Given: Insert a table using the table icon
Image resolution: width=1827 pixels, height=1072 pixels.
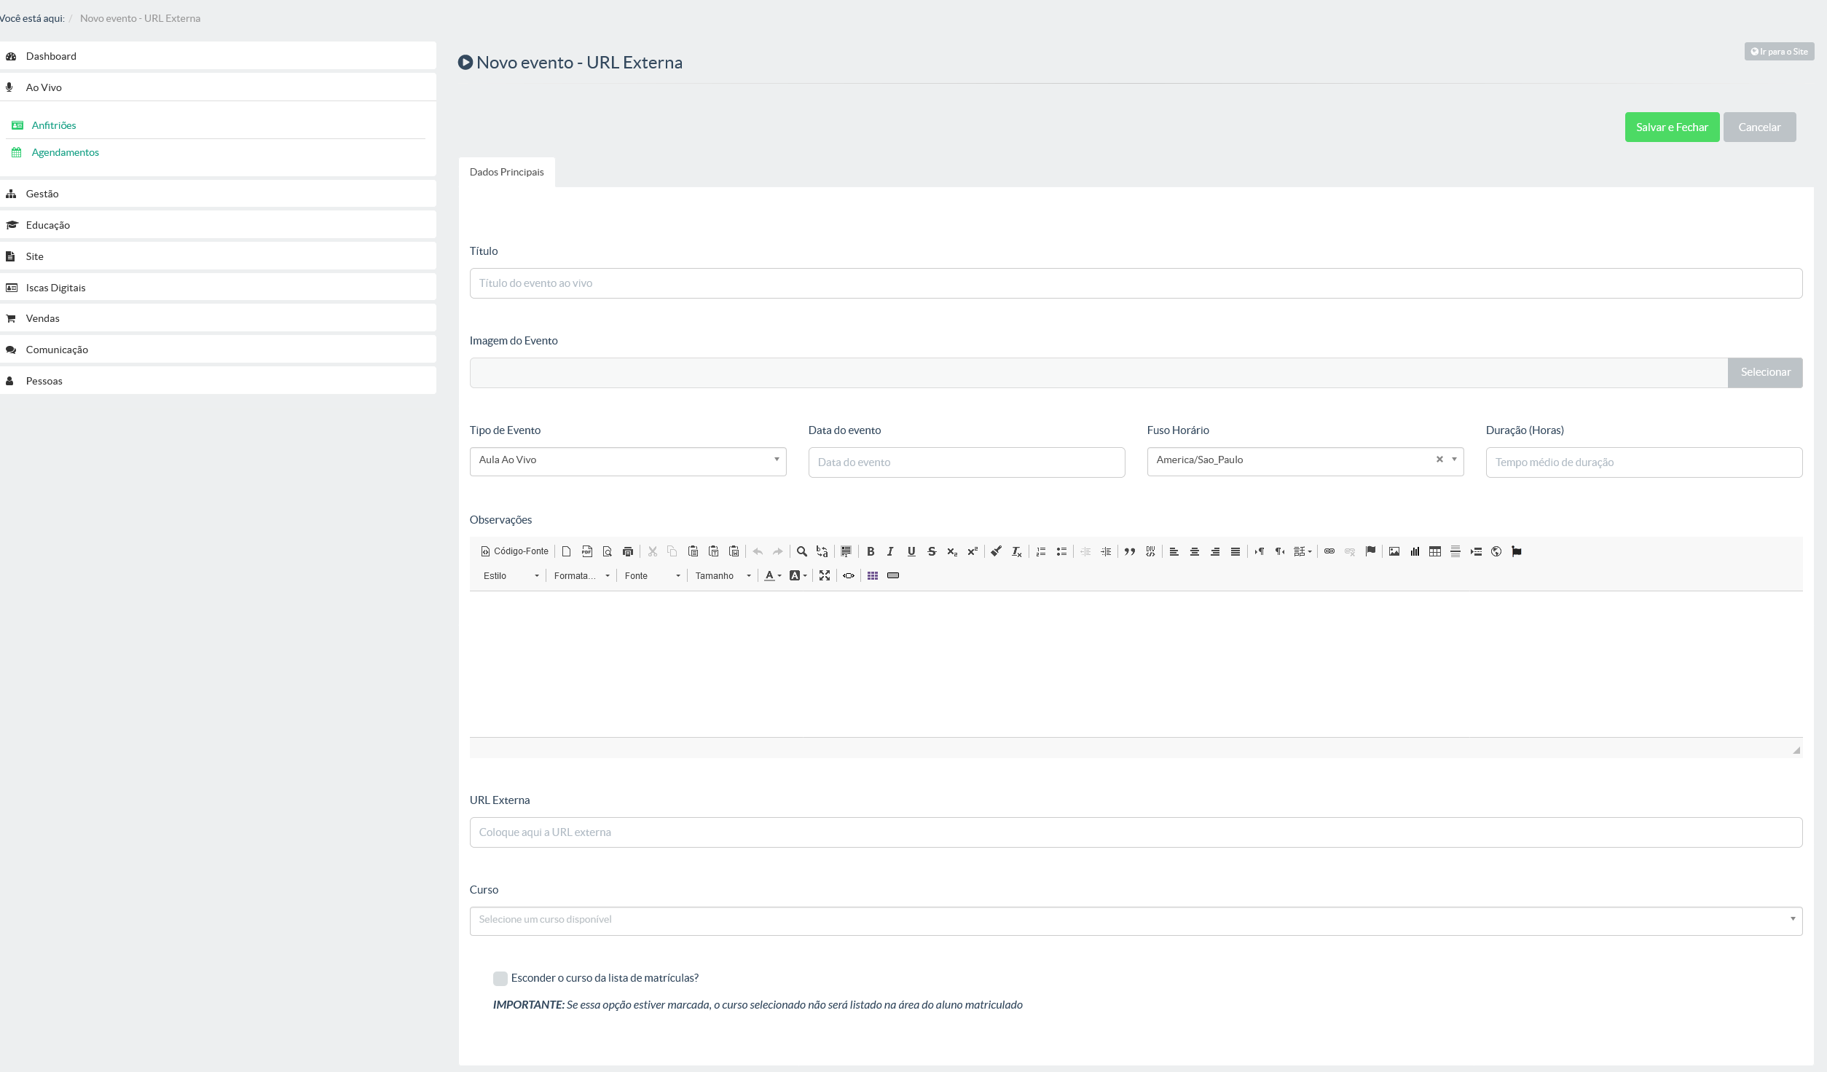Looking at the screenshot, I should click(1435, 551).
